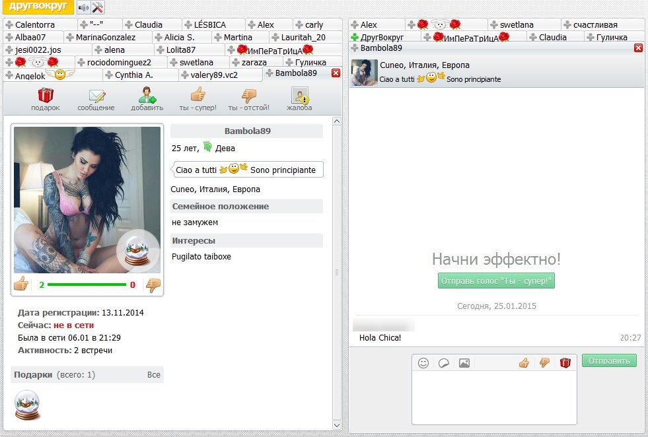Toggle the sound speaker icon
The image size is (648, 437).
83,7
